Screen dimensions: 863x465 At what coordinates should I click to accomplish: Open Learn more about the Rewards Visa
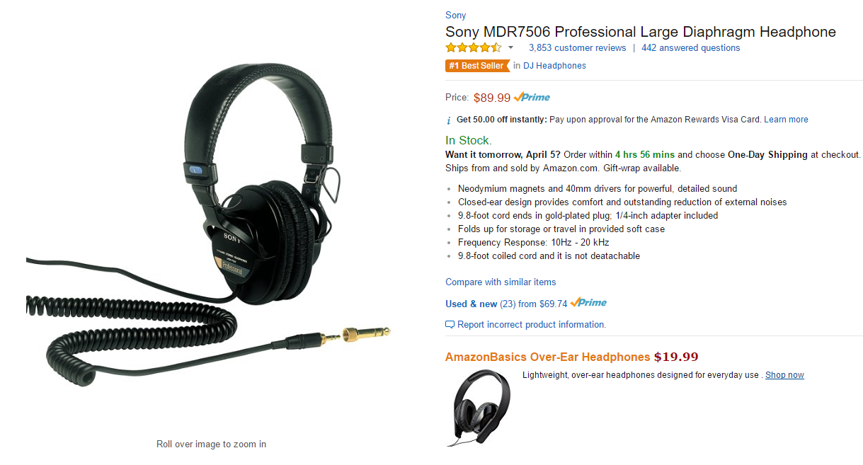click(786, 120)
